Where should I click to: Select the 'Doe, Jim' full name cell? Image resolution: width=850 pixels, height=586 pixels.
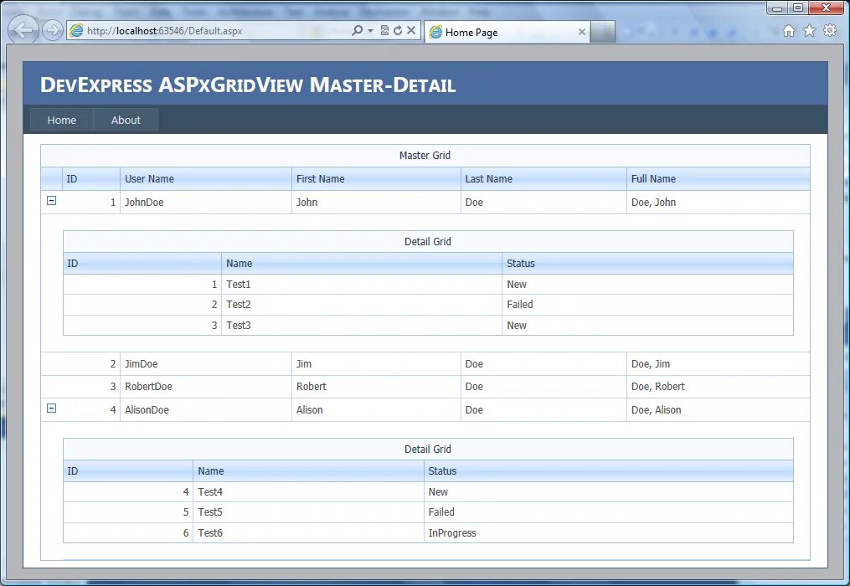click(719, 364)
